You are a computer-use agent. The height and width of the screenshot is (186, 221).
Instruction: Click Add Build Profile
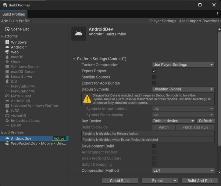coord(16,21)
